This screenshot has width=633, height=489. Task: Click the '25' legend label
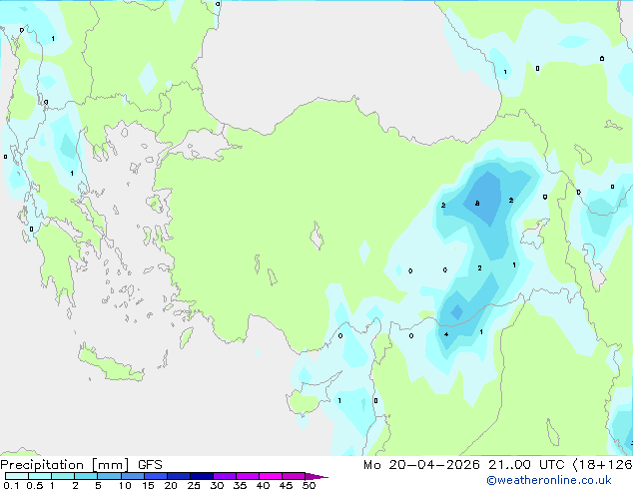click(194, 485)
